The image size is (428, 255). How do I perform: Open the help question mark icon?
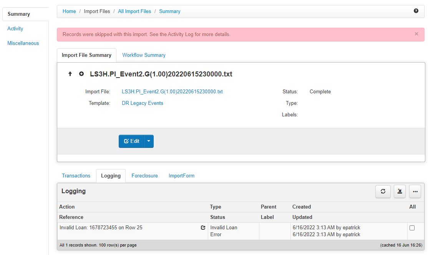416,11
